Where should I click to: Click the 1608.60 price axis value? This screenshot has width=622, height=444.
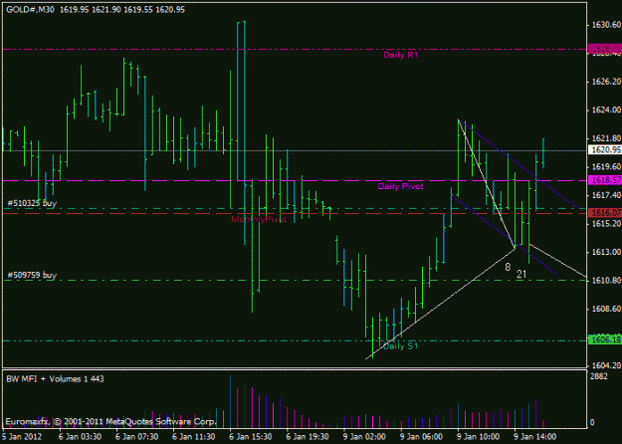(606, 309)
